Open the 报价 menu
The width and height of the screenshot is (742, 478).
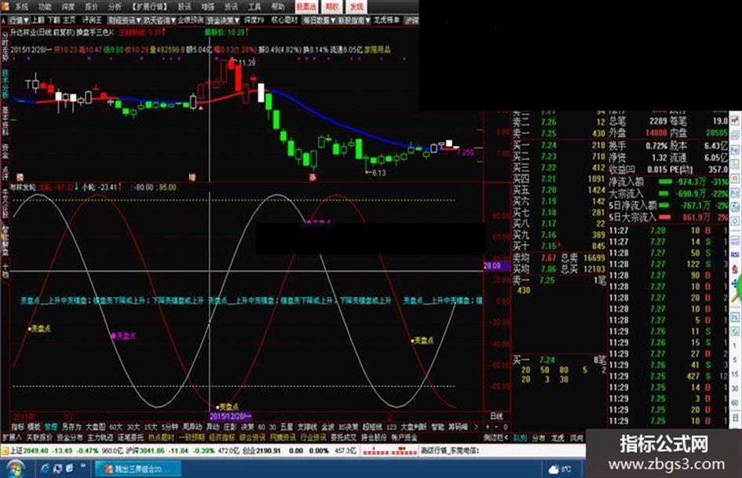coord(91,6)
